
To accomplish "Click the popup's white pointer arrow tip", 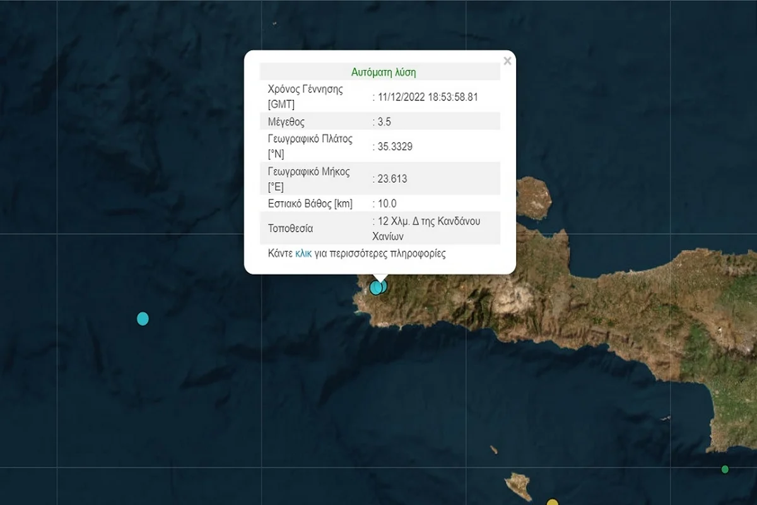I will click(x=380, y=280).
